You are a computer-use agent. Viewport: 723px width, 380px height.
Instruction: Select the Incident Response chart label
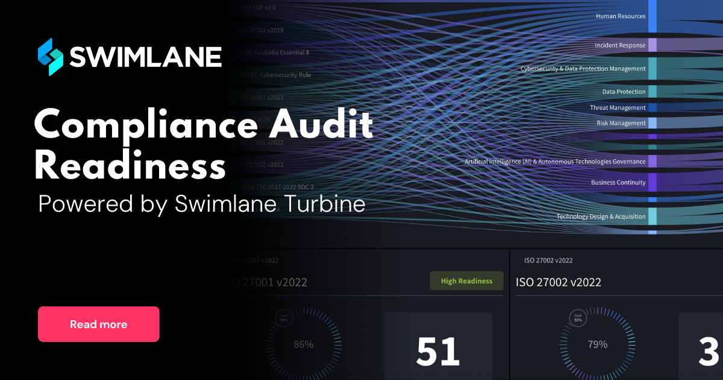coord(620,45)
